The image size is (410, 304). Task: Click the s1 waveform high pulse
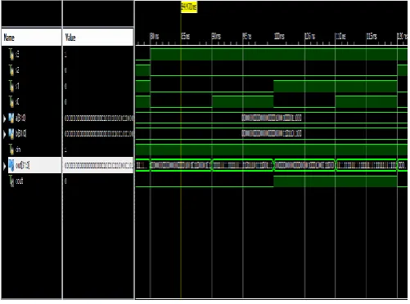pos(336,87)
